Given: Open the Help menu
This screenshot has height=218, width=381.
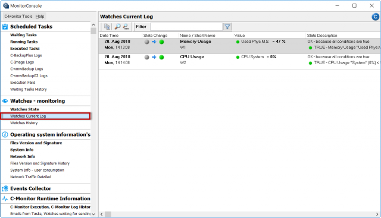Looking at the screenshot, I should pyautogui.click(x=40, y=16).
